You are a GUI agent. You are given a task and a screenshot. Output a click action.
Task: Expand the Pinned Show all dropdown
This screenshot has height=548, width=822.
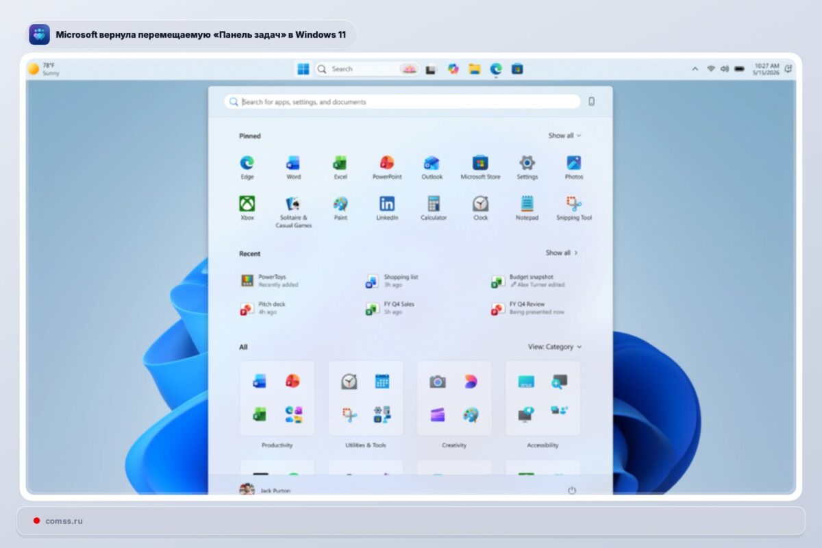[x=564, y=136]
